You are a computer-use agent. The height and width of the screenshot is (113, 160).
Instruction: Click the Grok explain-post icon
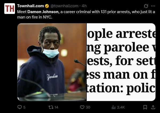[146, 6]
